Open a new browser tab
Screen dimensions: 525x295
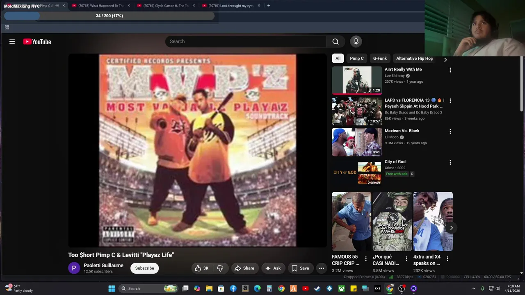[269, 6]
